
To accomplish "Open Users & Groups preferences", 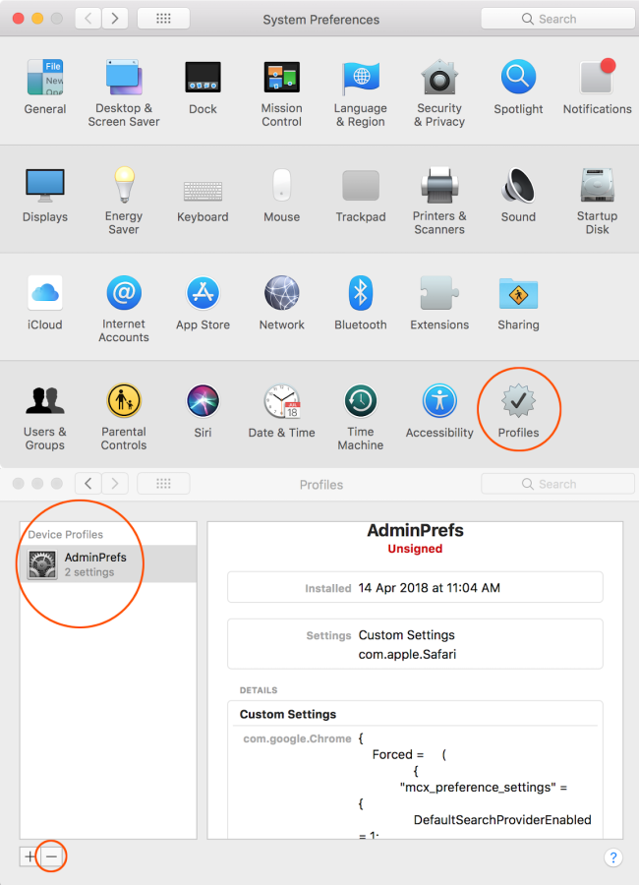I will pyautogui.click(x=45, y=417).
